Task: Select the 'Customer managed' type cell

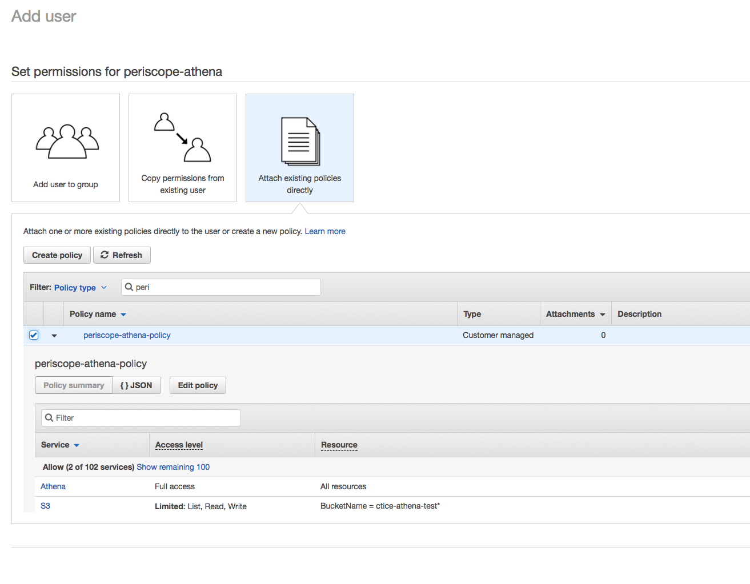Action: point(498,335)
